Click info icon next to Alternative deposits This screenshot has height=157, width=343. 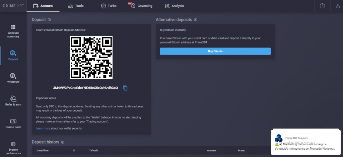[196, 20]
